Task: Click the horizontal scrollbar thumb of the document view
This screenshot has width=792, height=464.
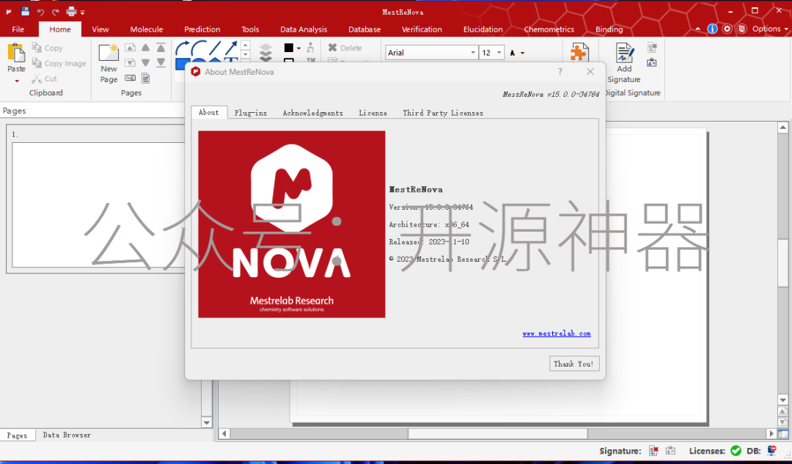Action: (x=497, y=434)
